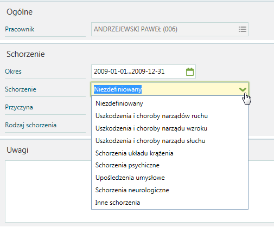
Task: Click the 'Schorzenie' field label
Action: pos(21,89)
